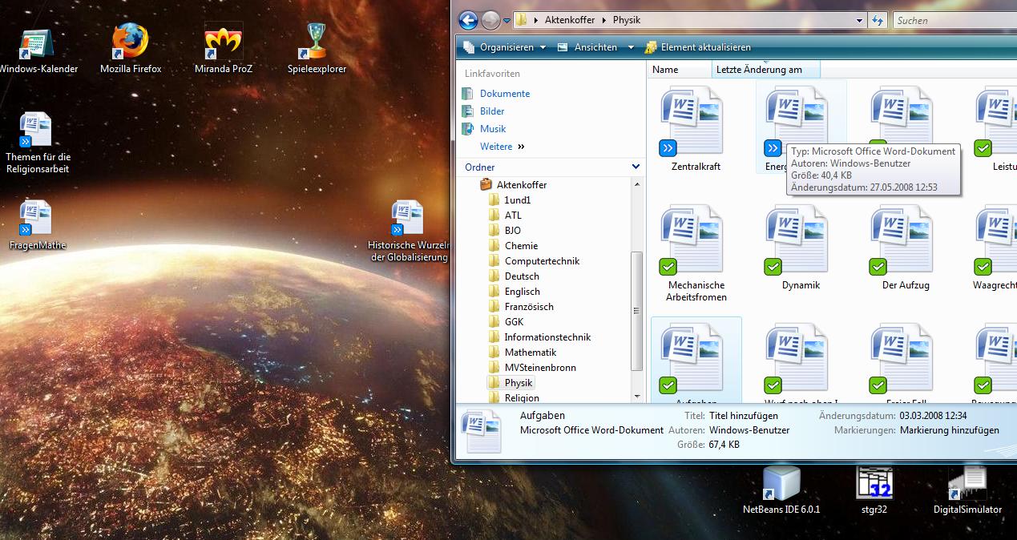The image size is (1017, 540).
Task: Select Aktenkoffer in the folder tree
Action: click(521, 185)
